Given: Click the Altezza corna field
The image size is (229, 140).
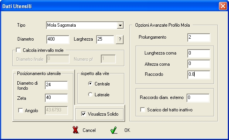Looking at the screenshot, I should tap(199, 64).
